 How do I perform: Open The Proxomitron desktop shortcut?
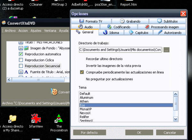coord(59,118)
